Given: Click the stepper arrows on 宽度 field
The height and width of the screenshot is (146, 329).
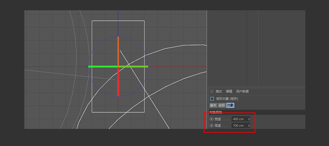Looking at the screenshot, I should click(x=249, y=119).
